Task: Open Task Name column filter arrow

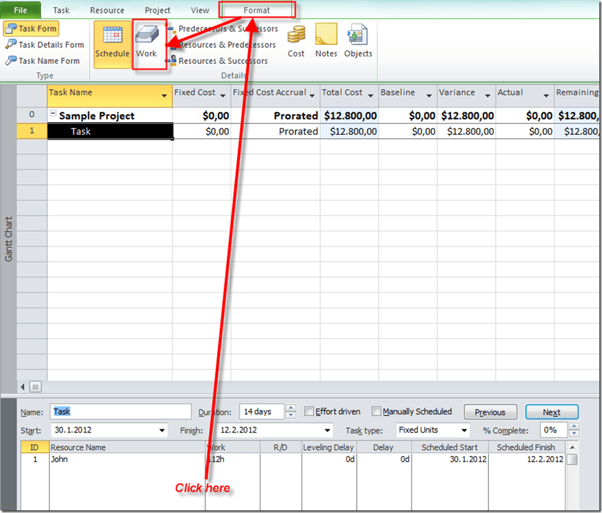Action: [164, 97]
